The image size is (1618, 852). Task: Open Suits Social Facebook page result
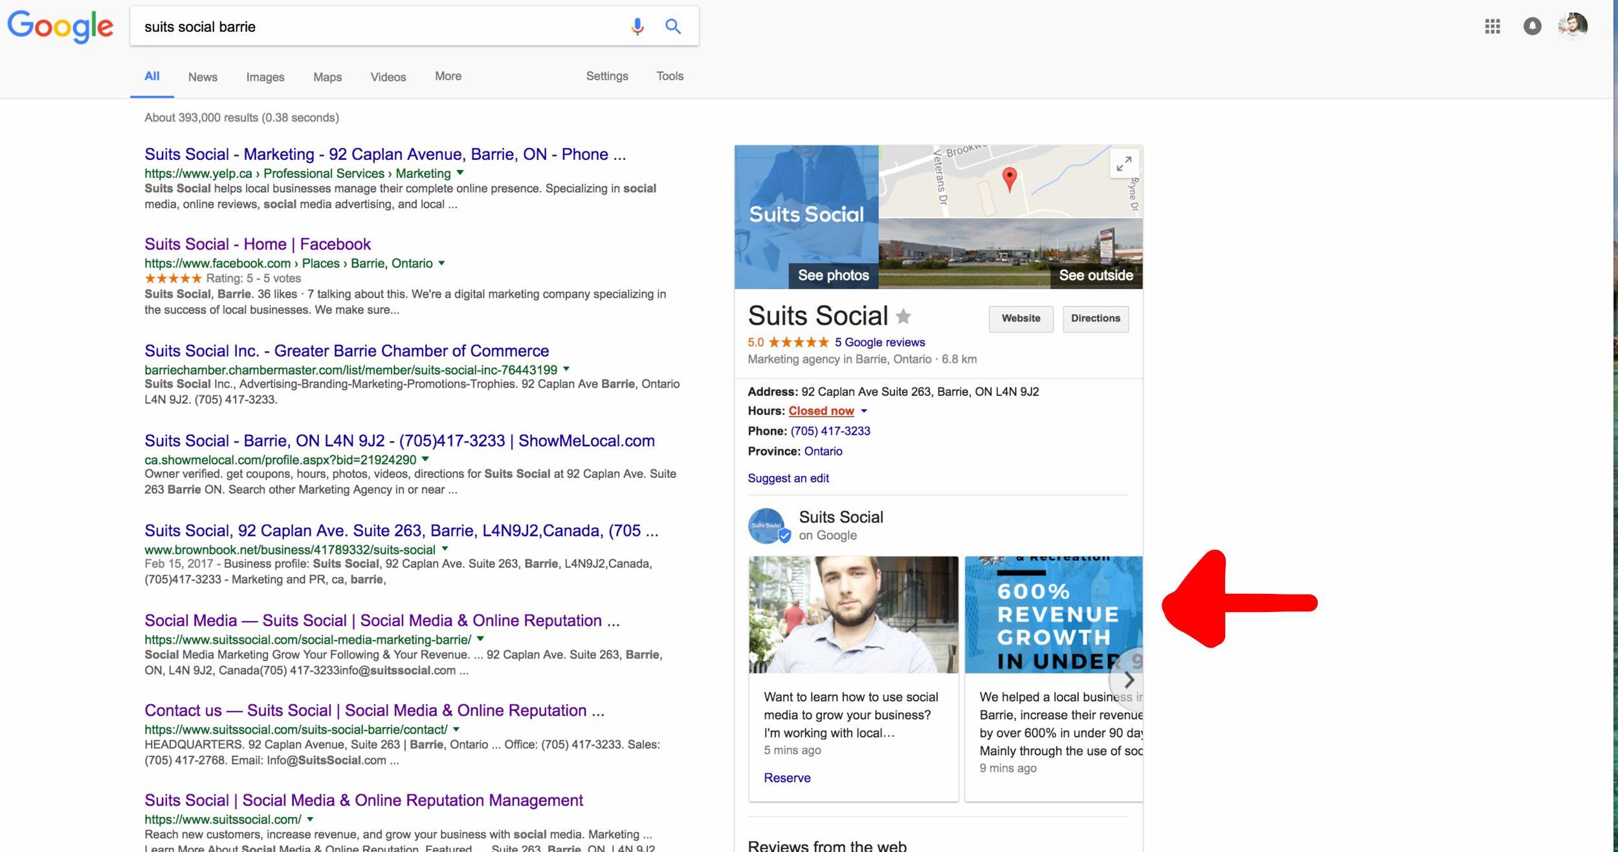258,245
